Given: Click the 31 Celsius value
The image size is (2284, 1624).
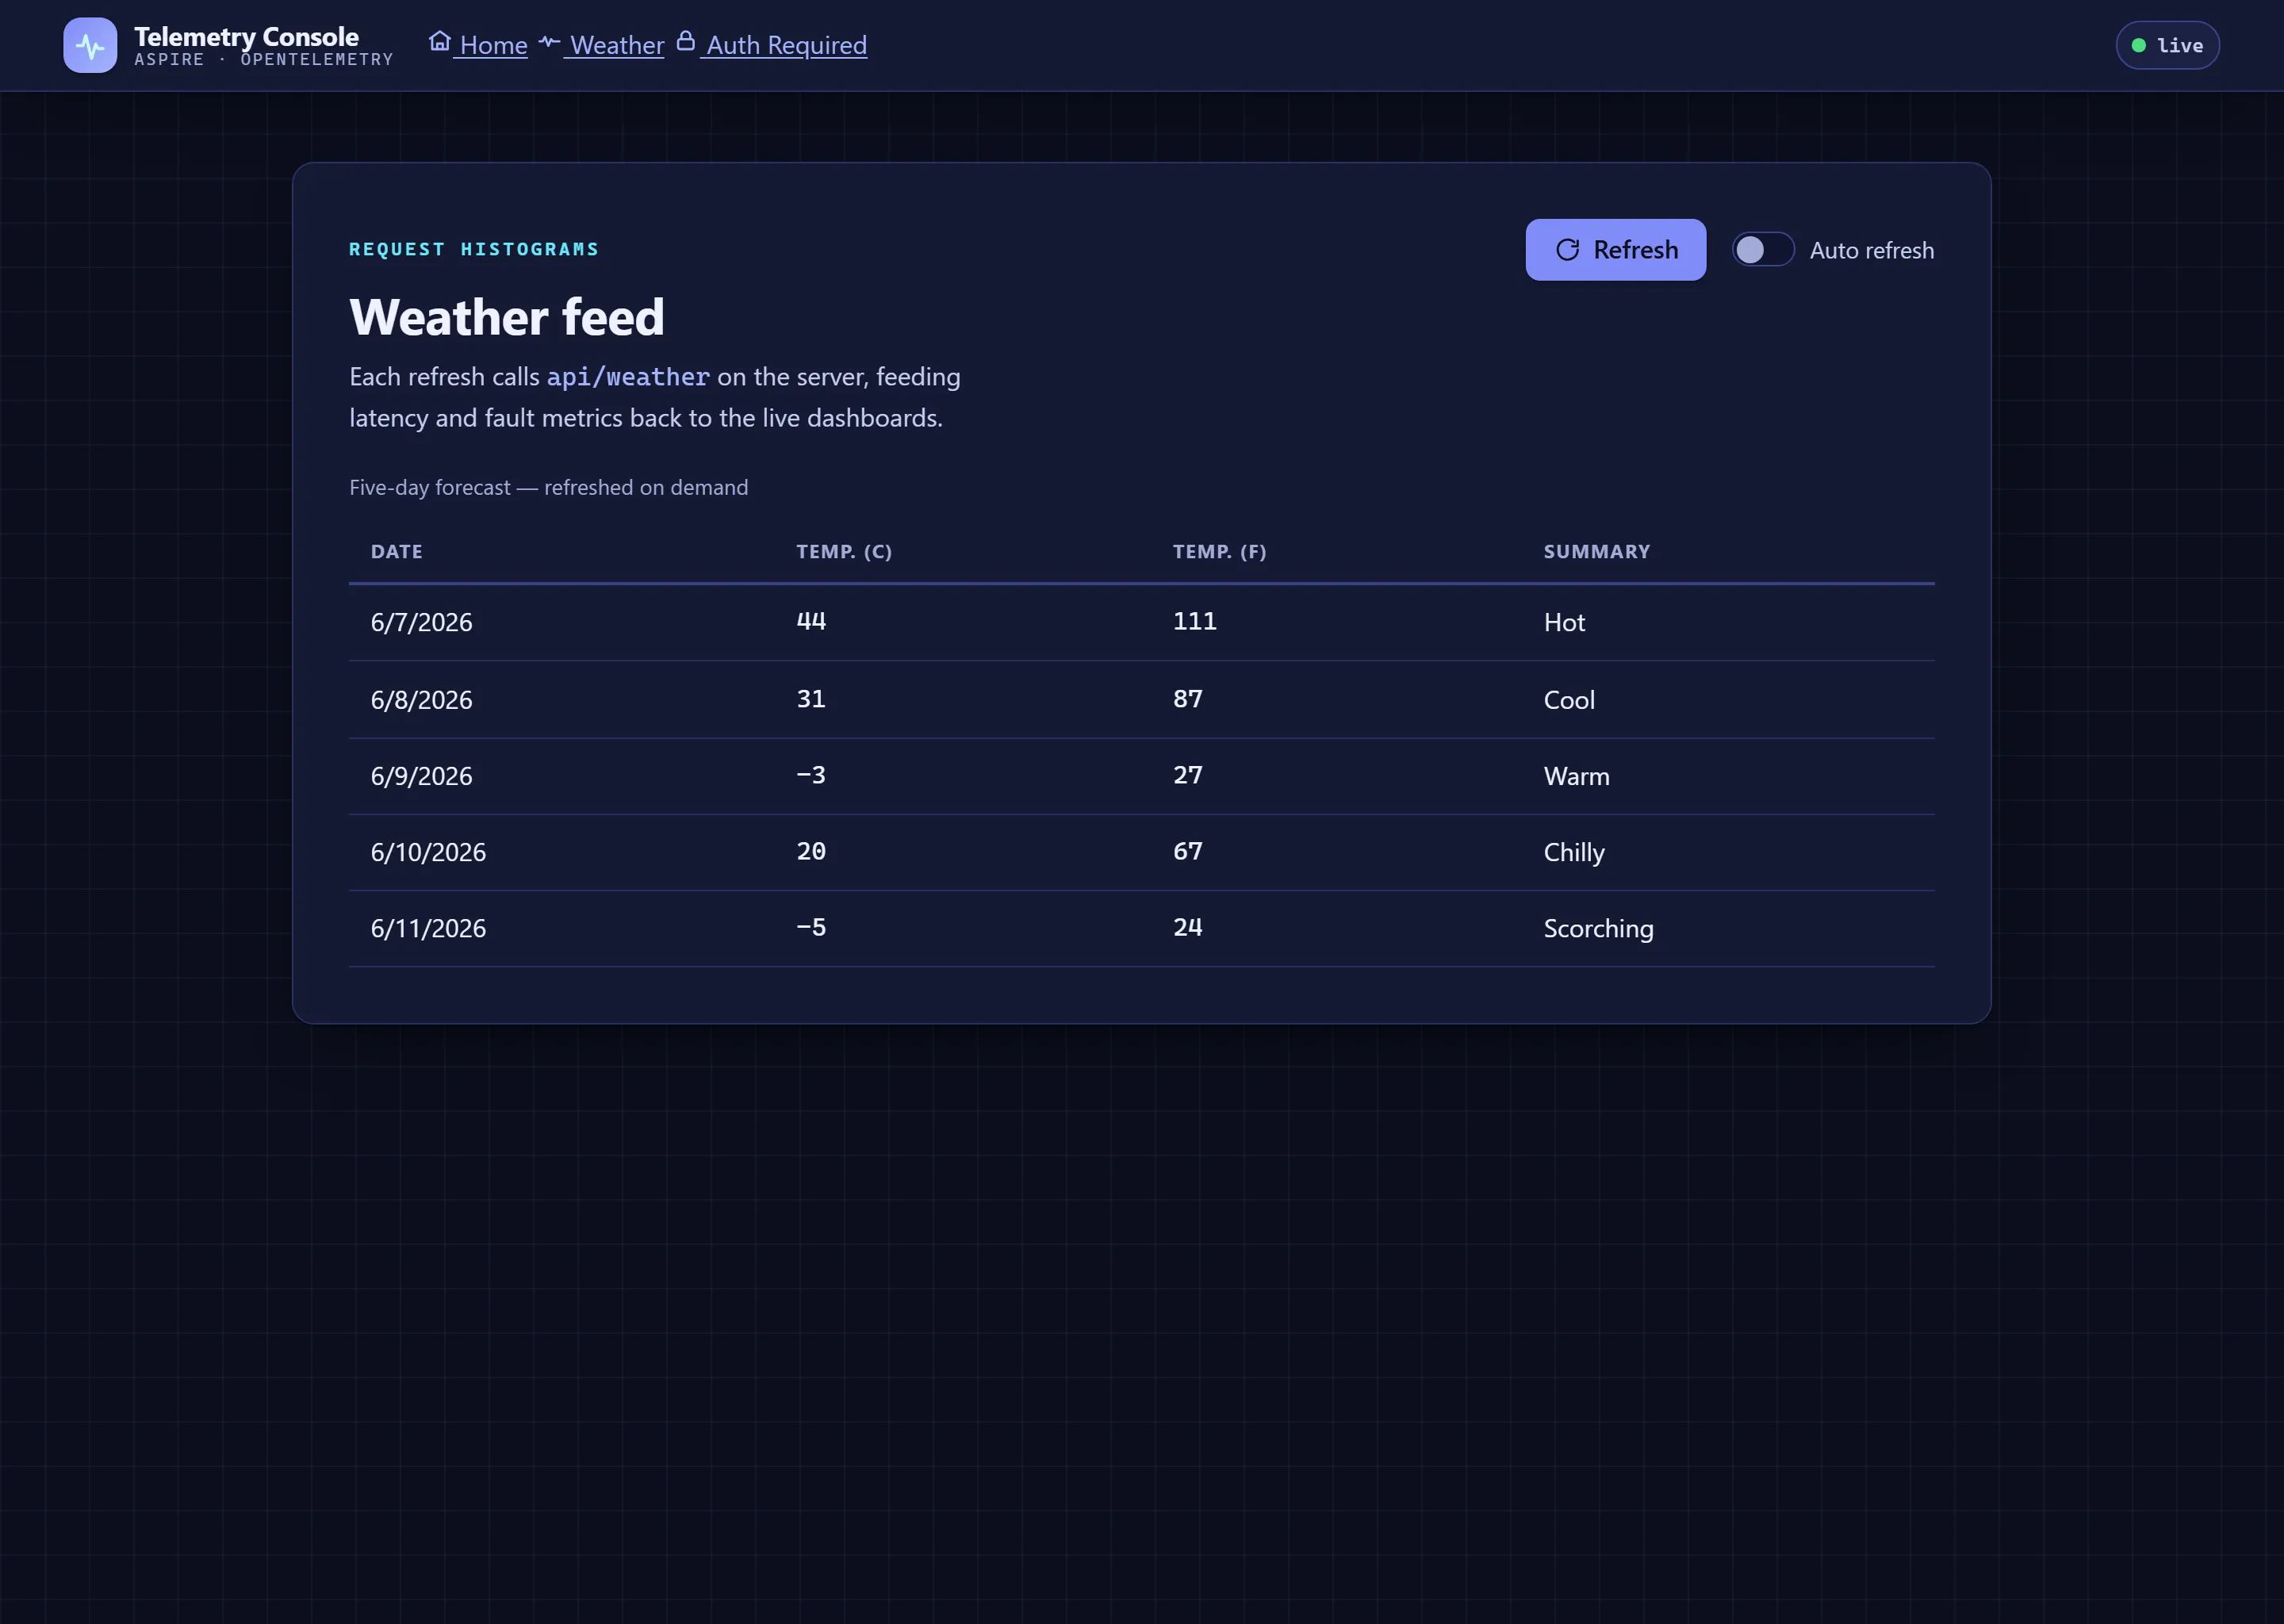Looking at the screenshot, I should 811,699.
